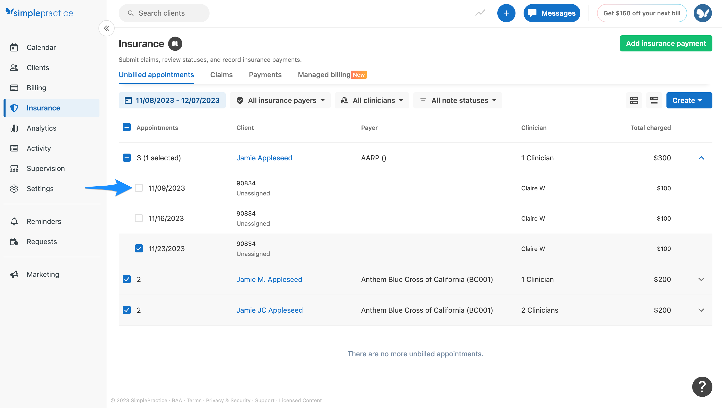
Task: Switch to the Payments tab
Action: point(265,75)
